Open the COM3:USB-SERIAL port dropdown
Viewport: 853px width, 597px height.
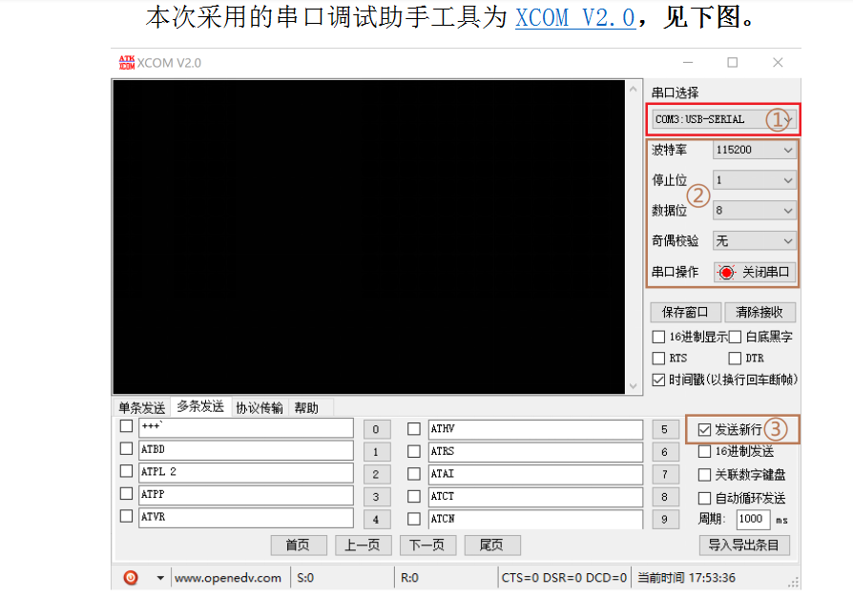click(723, 119)
